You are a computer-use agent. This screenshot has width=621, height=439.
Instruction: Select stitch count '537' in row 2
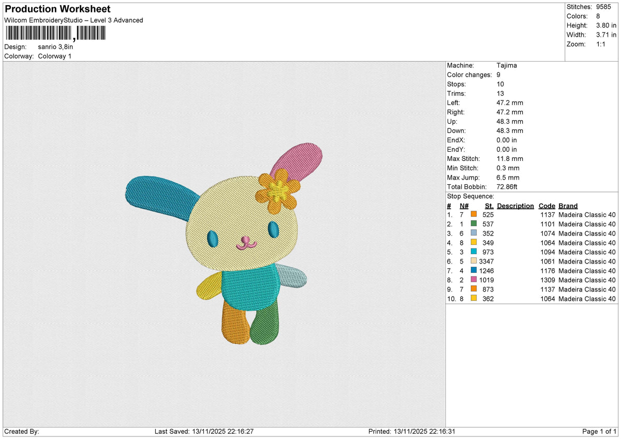coord(488,224)
